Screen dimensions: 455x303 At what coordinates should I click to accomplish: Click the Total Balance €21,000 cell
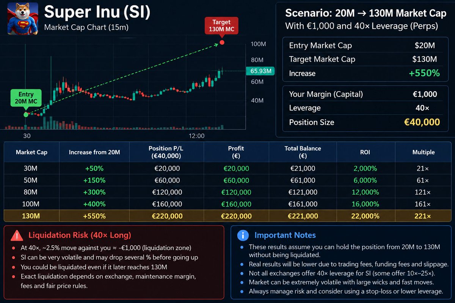click(x=303, y=169)
